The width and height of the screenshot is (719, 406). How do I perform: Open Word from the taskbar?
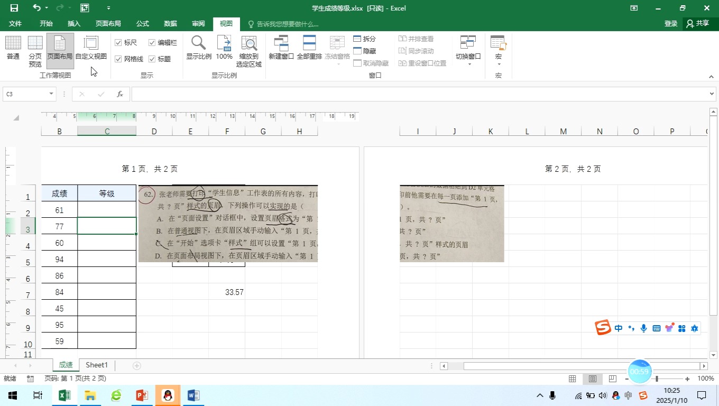coord(193,395)
